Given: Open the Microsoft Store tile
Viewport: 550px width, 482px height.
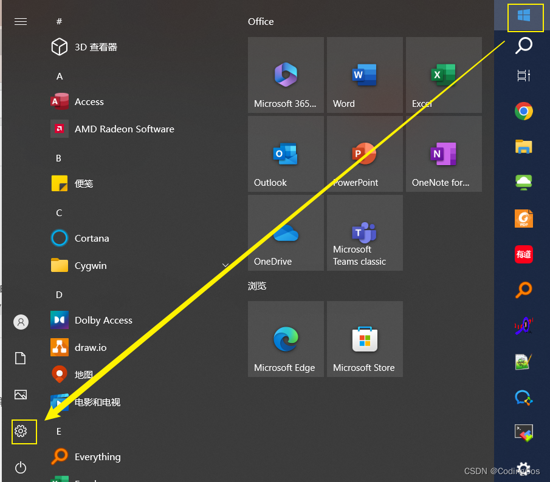Looking at the screenshot, I should click(365, 339).
